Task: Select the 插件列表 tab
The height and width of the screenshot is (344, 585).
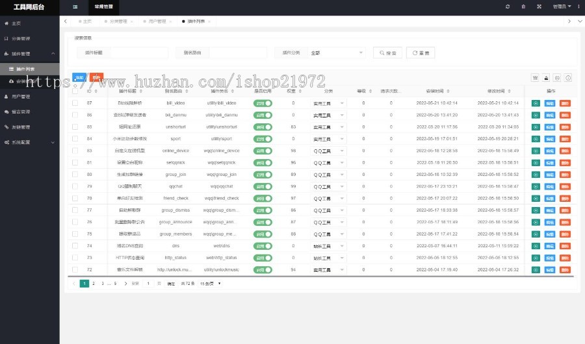Action: click(196, 21)
